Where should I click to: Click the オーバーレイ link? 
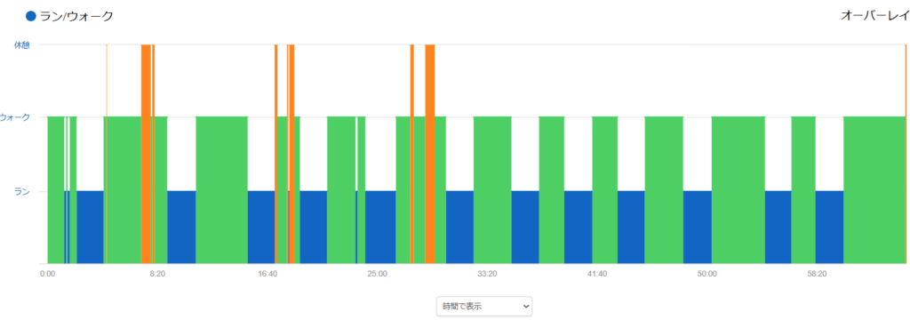click(874, 16)
